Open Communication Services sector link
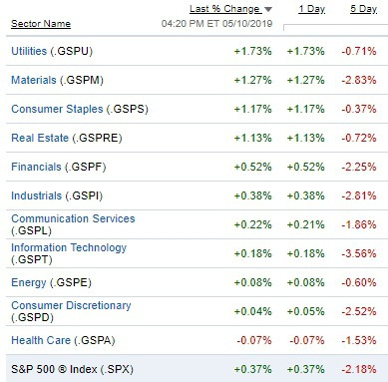The height and width of the screenshot is (382, 388). 73,218
